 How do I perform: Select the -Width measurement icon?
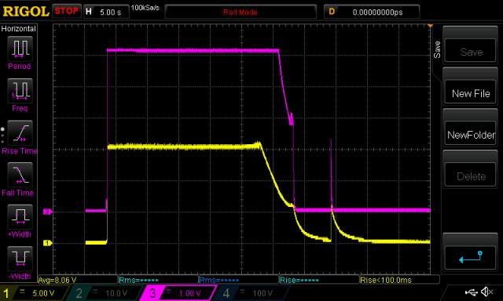tap(20, 259)
